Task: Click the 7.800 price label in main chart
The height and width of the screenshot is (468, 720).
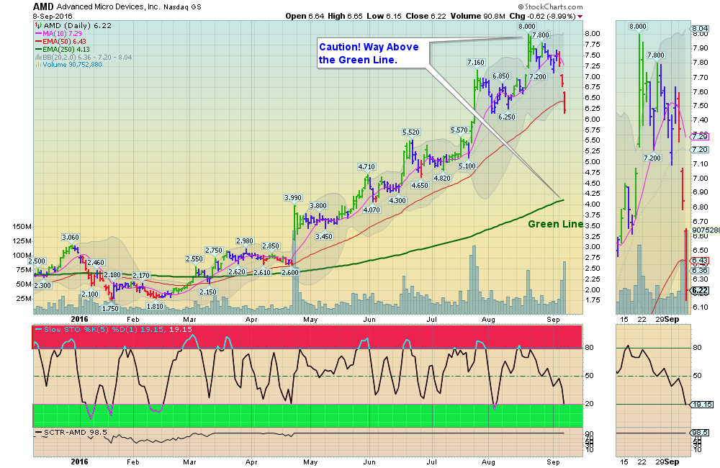Action: pos(541,35)
